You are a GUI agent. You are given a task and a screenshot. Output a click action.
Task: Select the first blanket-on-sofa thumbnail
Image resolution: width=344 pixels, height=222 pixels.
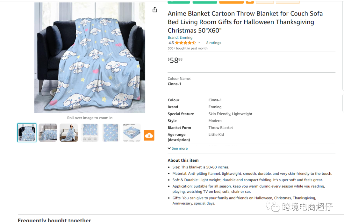[27, 132]
